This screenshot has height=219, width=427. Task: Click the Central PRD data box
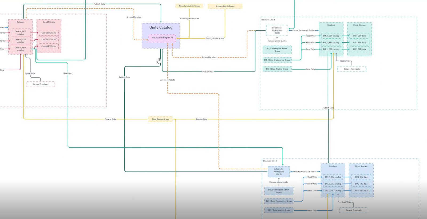tap(49, 46)
